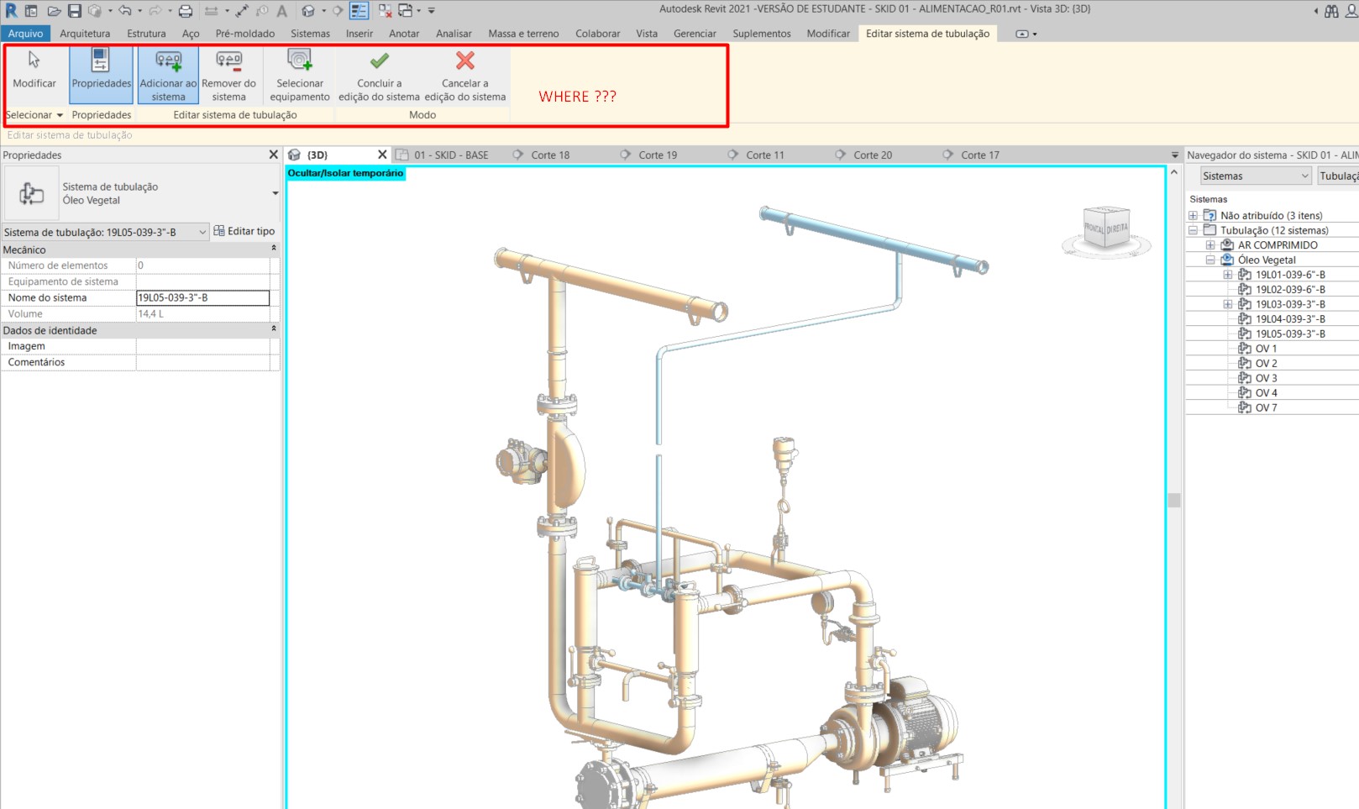The width and height of the screenshot is (1359, 809).
Task: Open the Sistemas ribbon menu
Action: (x=309, y=34)
